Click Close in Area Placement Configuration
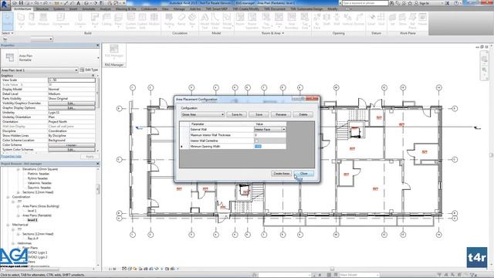Image resolution: width=494 pixels, height=278 pixels. coord(303,174)
